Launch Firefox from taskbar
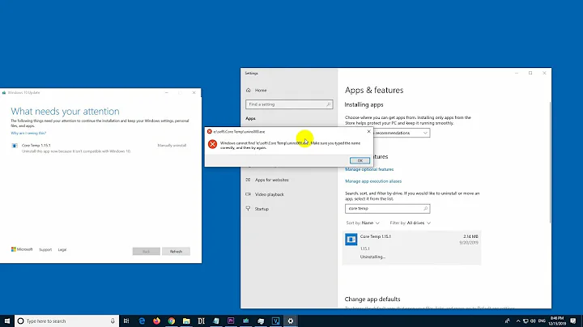Image resolution: width=583 pixels, height=327 pixels. coord(156,321)
